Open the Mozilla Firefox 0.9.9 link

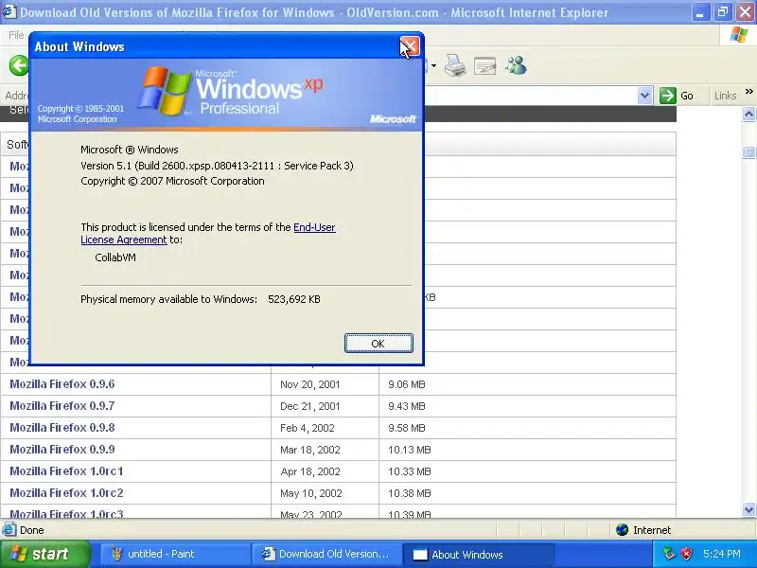coord(62,449)
